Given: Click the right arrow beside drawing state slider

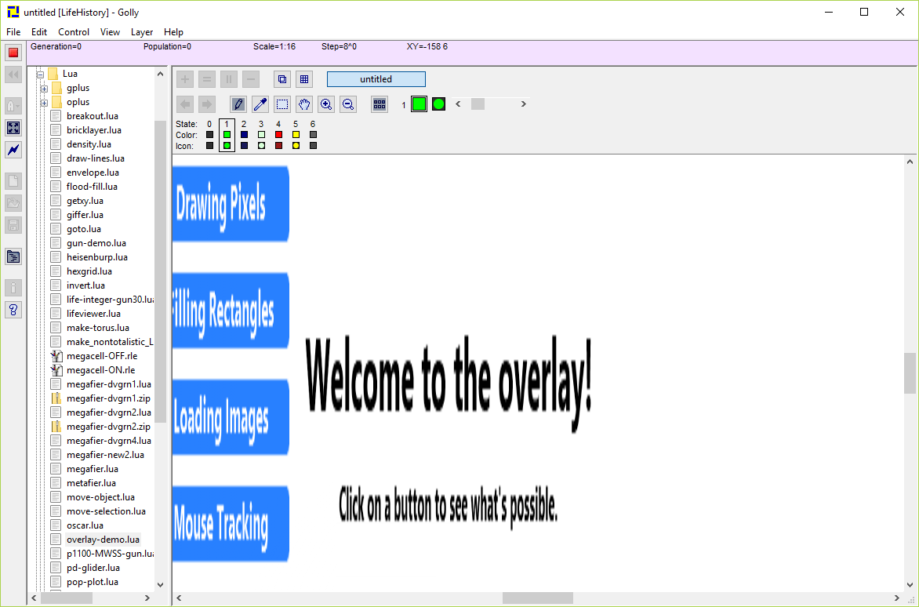Looking at the screenshot, I should click(523, 104).
